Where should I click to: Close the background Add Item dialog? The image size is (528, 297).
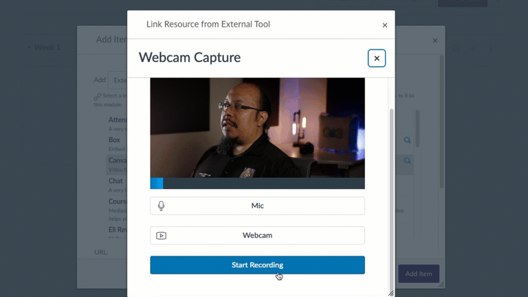(x=435, y=41)
